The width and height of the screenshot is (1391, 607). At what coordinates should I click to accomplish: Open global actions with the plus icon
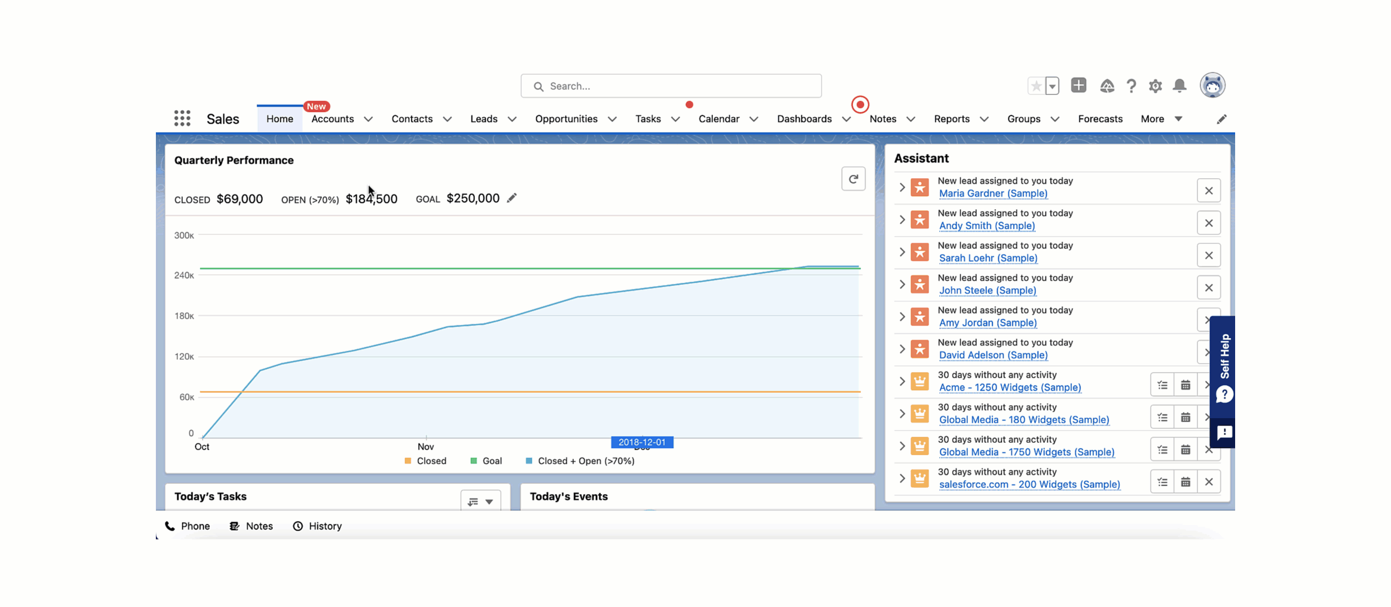click(1079, 85)
